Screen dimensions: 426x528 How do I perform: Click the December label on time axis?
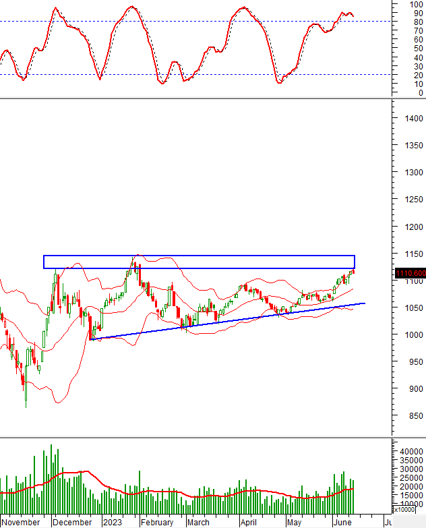pyautogui.click(x=71, y=522)
